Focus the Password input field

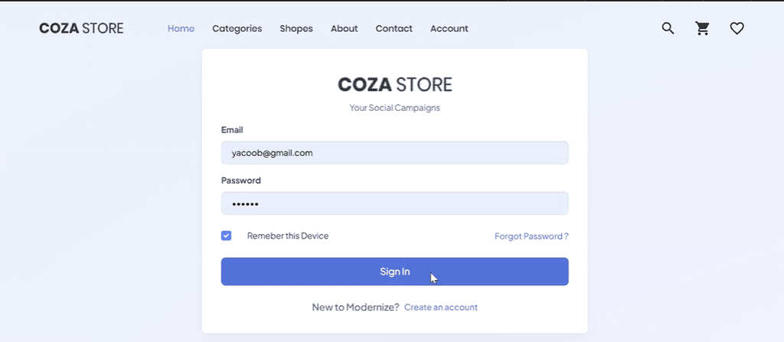pos(394,204)
